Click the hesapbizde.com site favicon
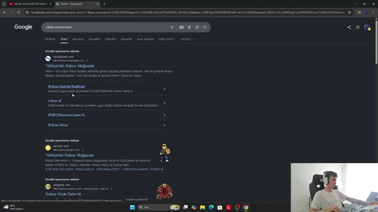This screenshot has width=378, height=212. pos(48,59)
